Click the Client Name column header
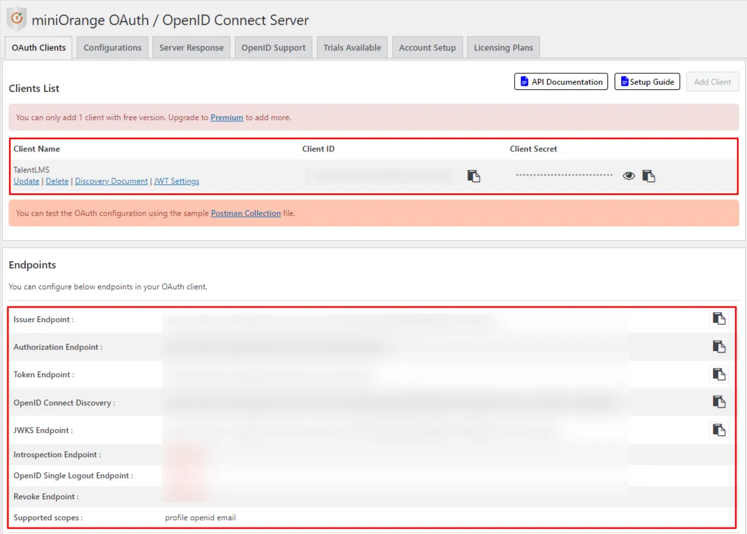The image size is (747, 534). pos(37,149)
